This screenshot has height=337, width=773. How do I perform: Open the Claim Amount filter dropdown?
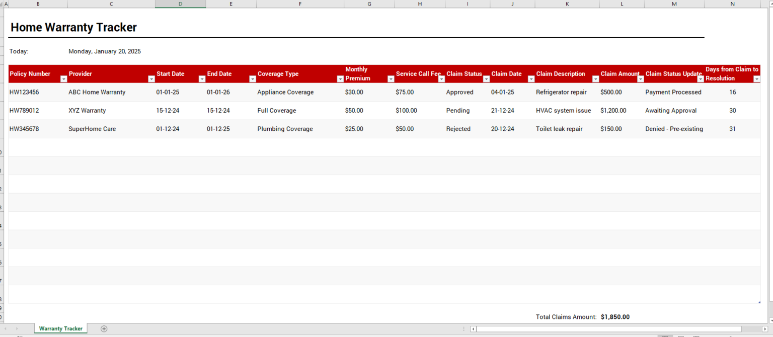point(640,79)
